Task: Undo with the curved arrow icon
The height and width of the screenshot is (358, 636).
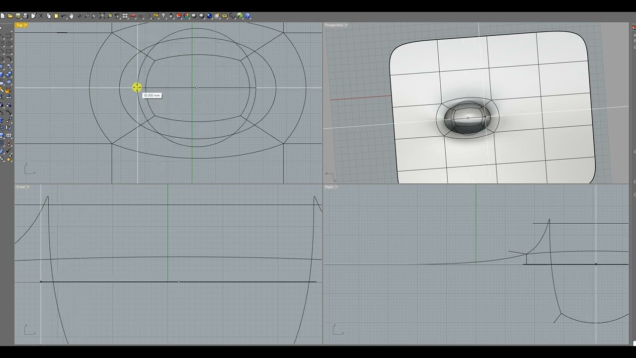Action: 64,16
